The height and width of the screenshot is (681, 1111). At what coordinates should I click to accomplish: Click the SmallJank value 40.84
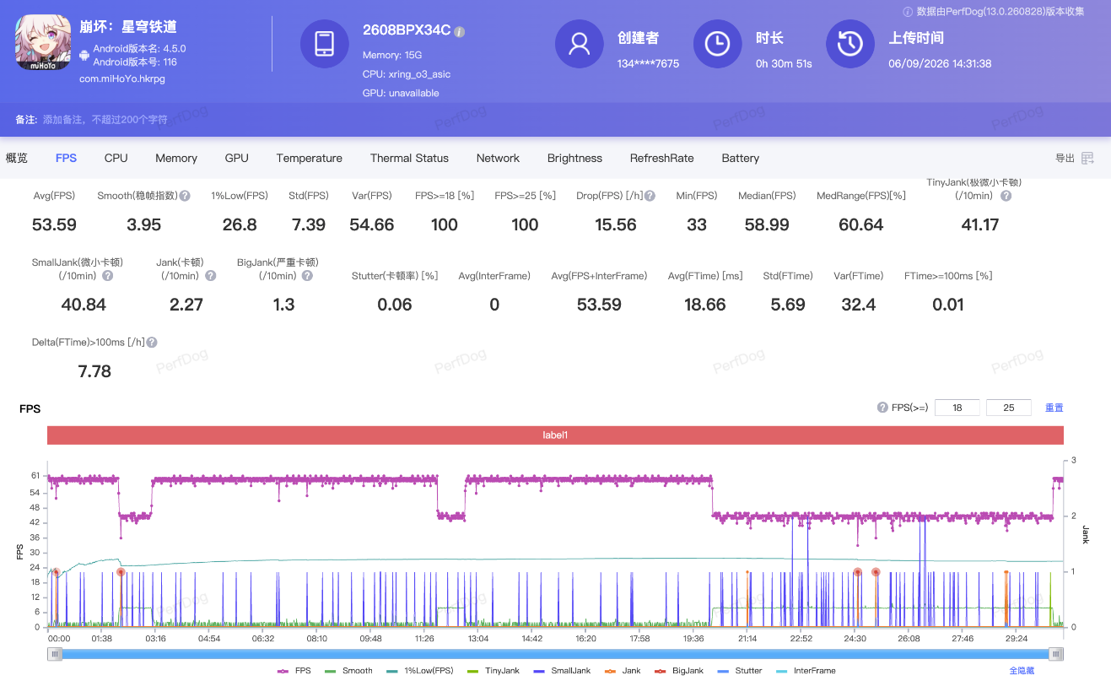84,305
